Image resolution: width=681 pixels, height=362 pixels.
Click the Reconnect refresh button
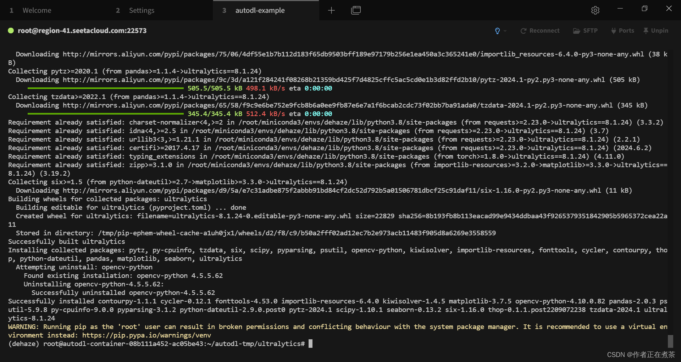pyautogui.click(x=540, y=31)
